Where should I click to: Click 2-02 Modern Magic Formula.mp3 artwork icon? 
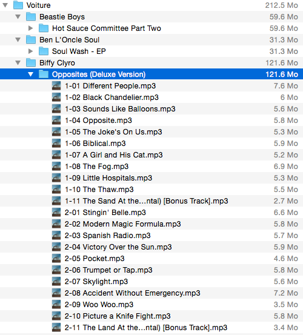[56, 224]
